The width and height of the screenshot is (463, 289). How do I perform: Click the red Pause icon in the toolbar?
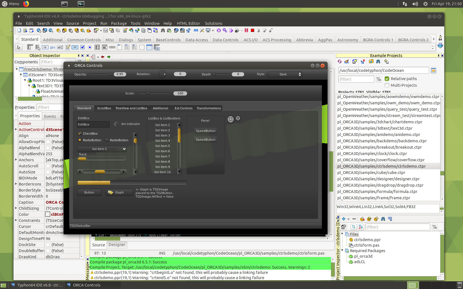(x=246, y=30)
